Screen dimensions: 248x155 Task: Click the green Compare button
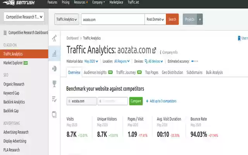click(136, 101)
